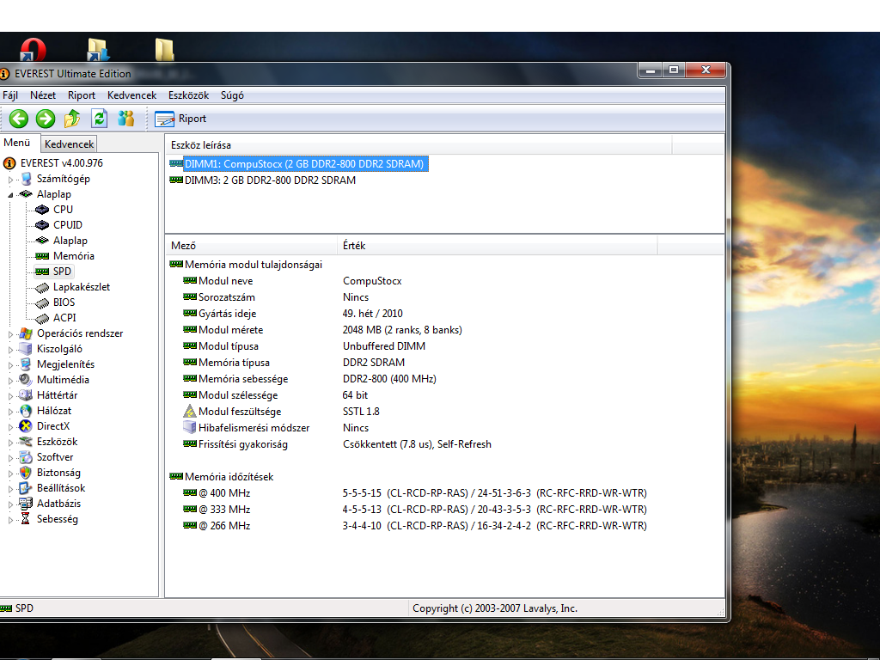Open the Súgó menu
This screenshot has height=660, width=880.
click(232, 95)
